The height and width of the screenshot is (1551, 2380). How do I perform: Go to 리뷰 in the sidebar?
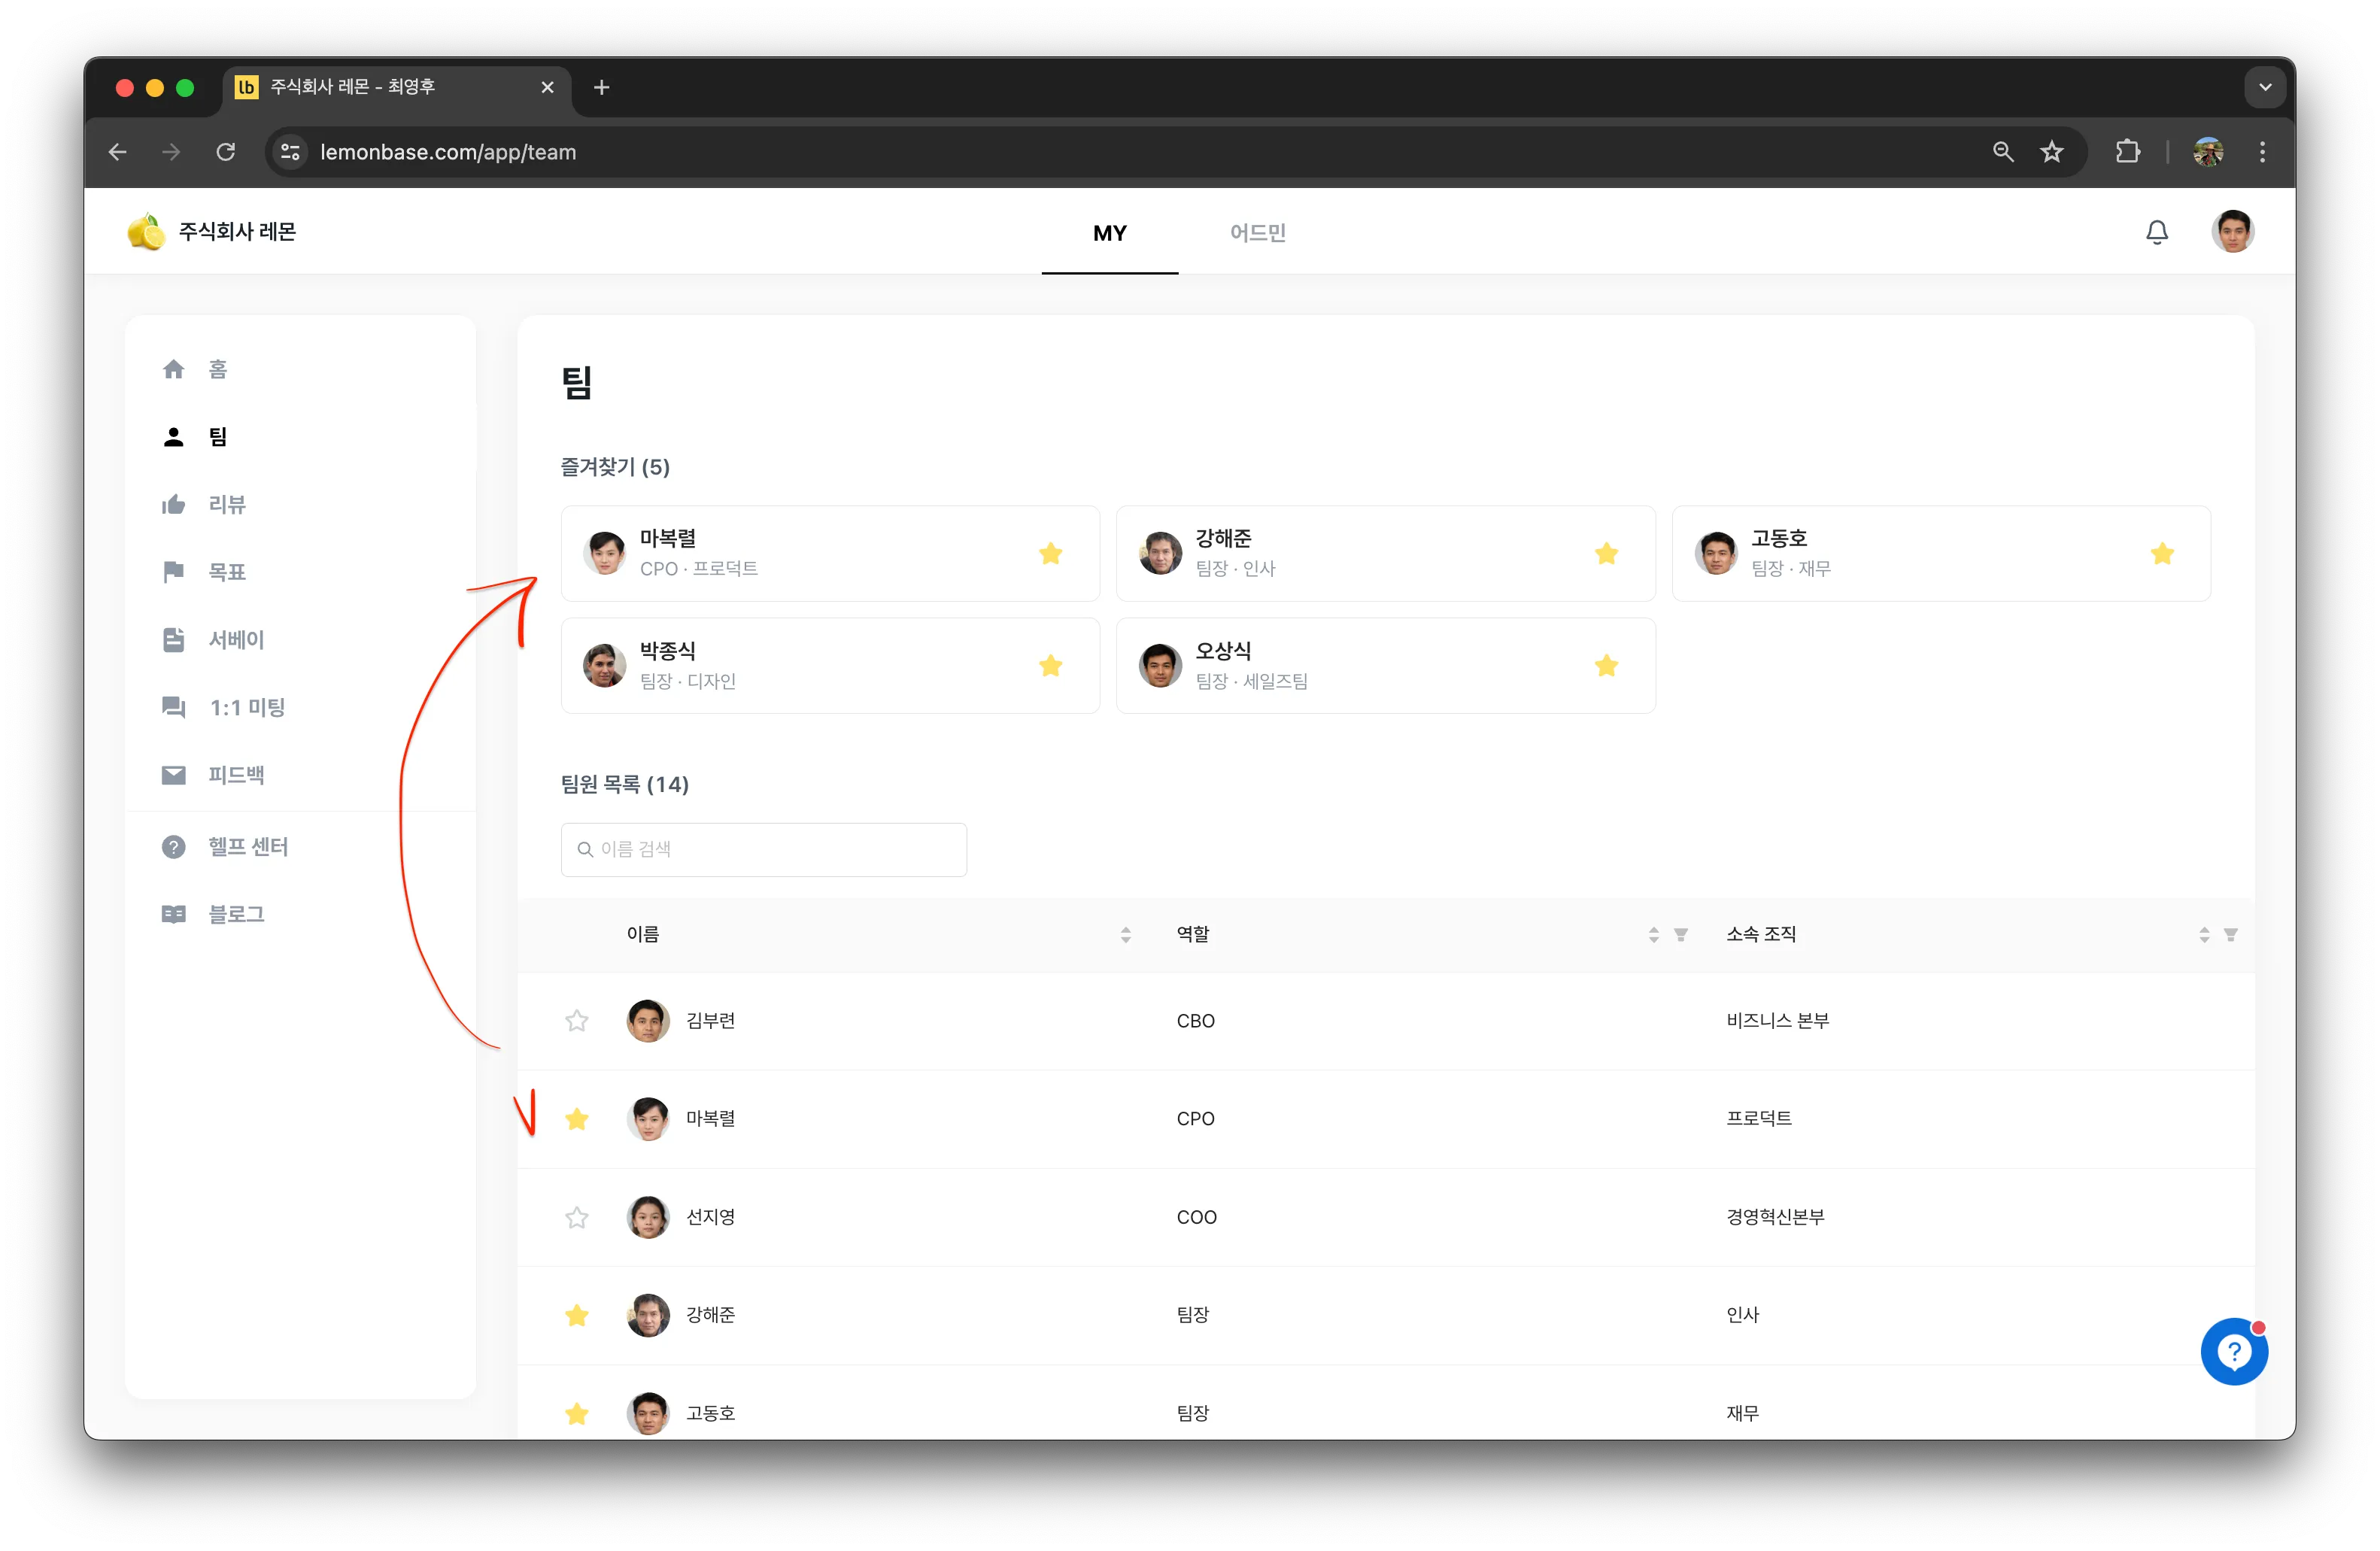point(204,504)
